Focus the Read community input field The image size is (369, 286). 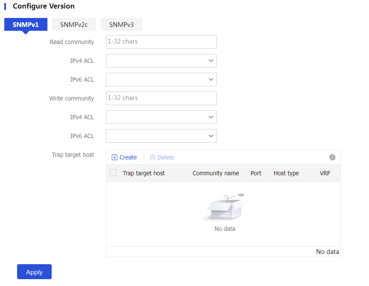tap(161, 42)
